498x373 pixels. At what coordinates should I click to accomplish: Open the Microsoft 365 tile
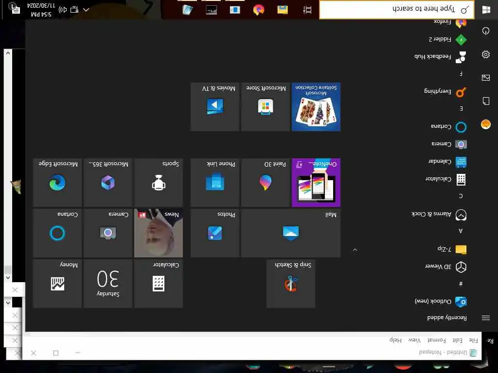(x=108, y=183)
